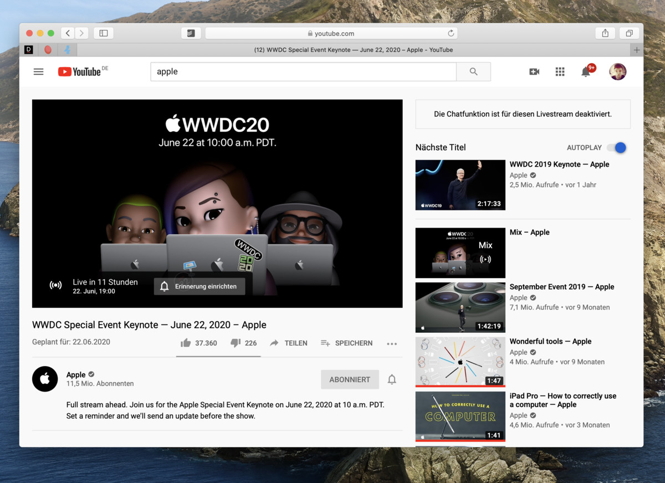
Task: Click the TEILEN share button
Action: tap(289, 343)
